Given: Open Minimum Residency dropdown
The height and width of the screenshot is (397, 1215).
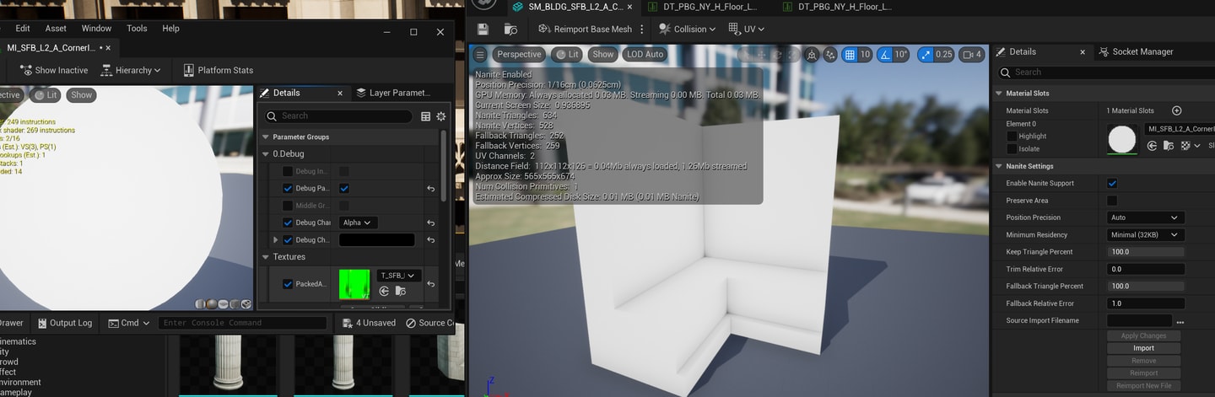Looking at the screenshot, I should coord(1145,235).
